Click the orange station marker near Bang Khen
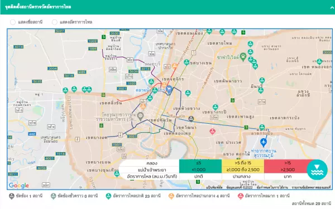This screenshot has height=209, width=335. coord(175,66)
